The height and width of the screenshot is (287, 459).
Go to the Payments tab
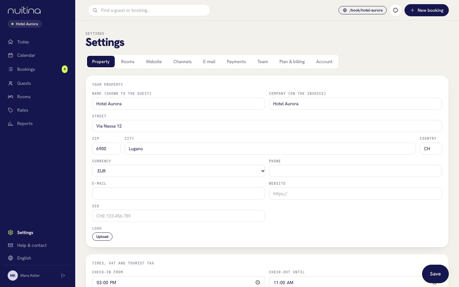[x=236, y=62]
